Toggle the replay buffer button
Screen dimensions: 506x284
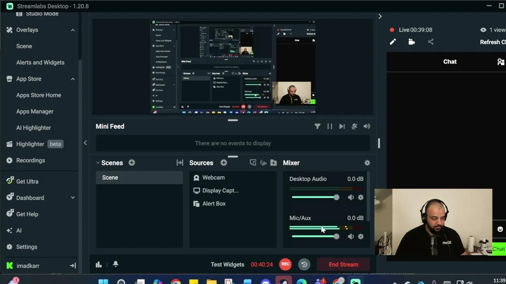coord(304,264)
